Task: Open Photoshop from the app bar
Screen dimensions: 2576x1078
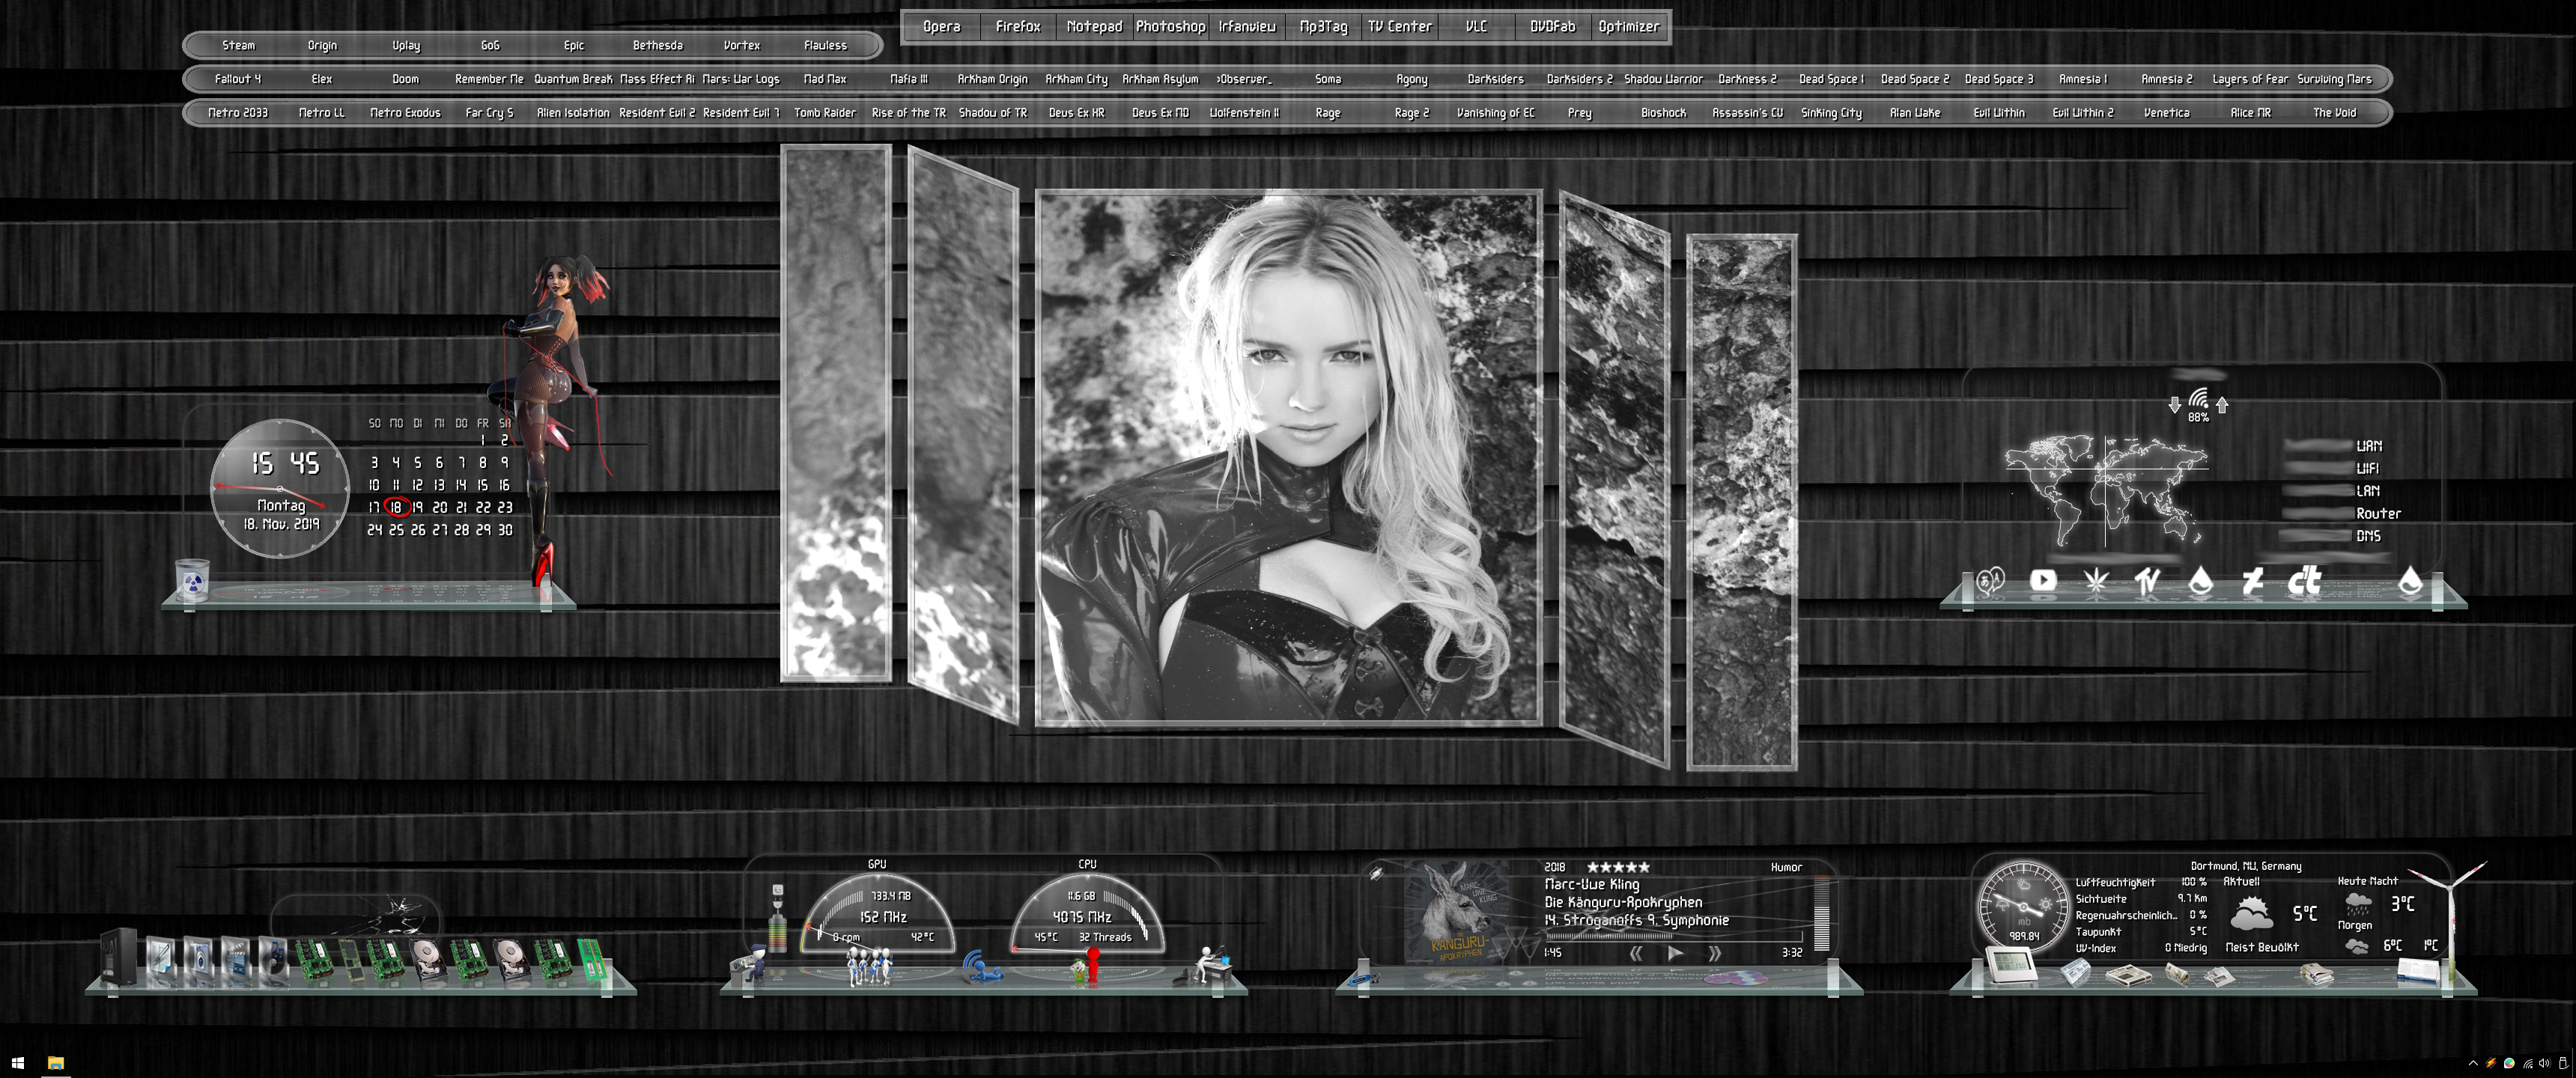Action: pyautogui.click(x=1170, y=27)
